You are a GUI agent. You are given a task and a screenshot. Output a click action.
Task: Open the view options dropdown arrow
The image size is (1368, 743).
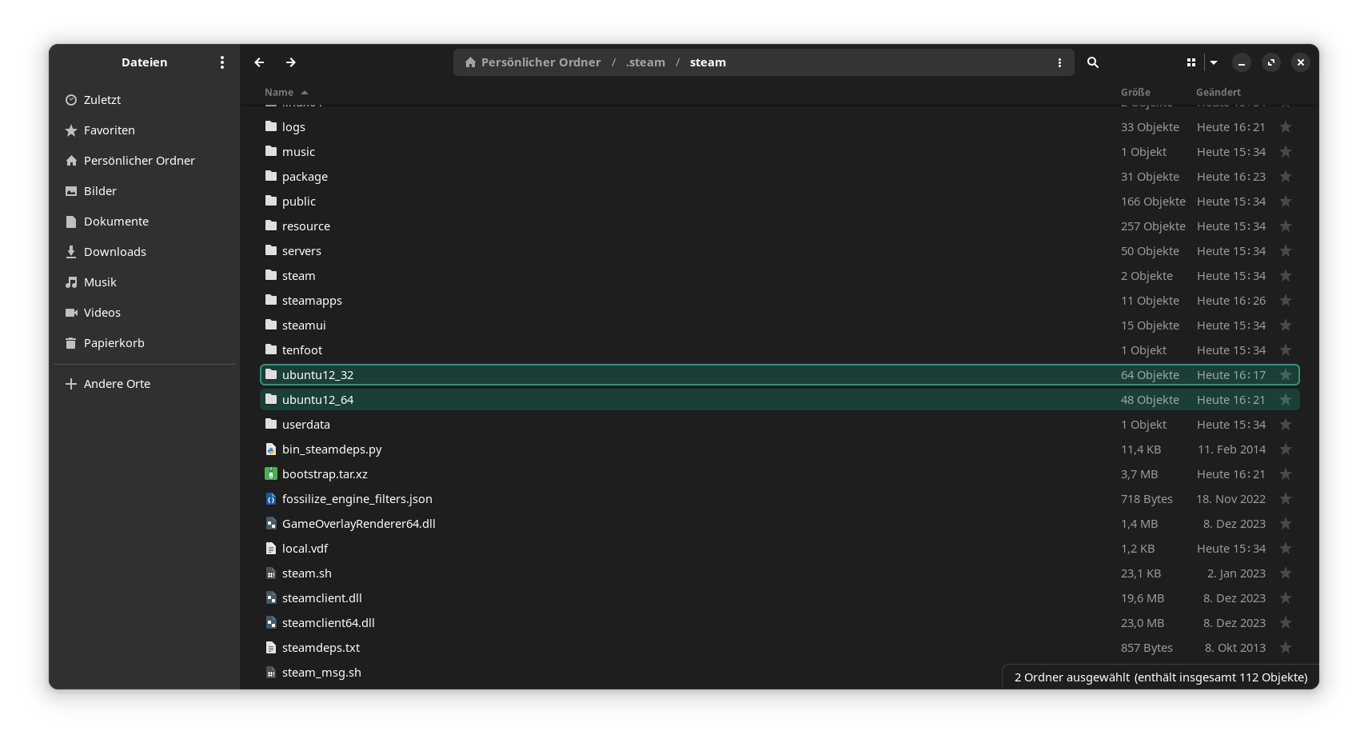point(1214,62)
